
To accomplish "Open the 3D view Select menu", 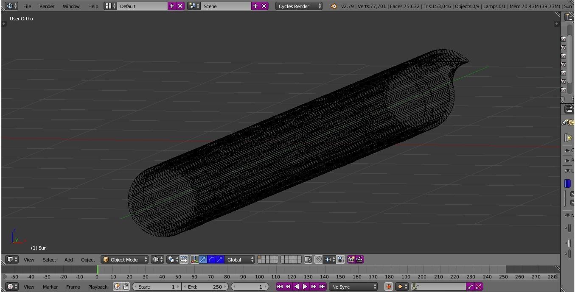I will coord(49,259).
